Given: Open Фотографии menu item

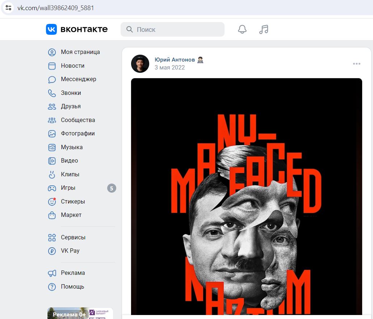Looking at the screenshot, I should (78, 134).
